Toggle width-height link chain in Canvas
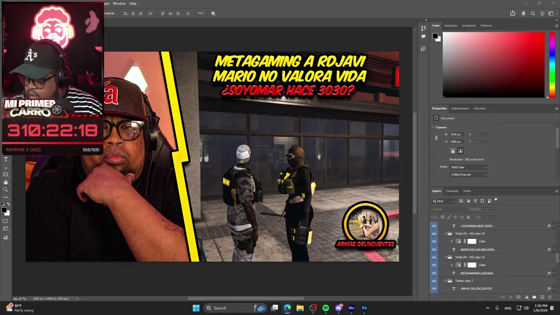 pyautogui.click(x=436, y=138)
